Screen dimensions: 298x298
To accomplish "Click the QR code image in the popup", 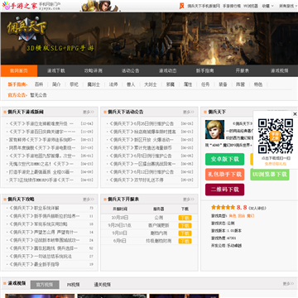I will pyautogui.click(x=276, y=137).
